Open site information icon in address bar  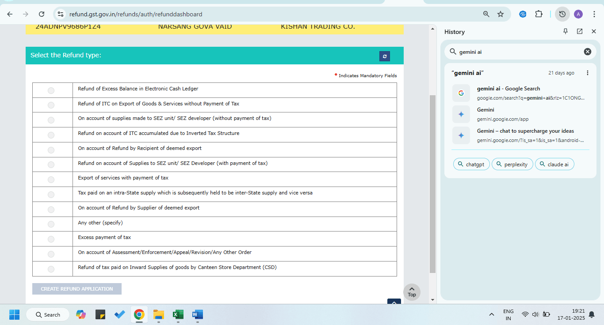61,14
